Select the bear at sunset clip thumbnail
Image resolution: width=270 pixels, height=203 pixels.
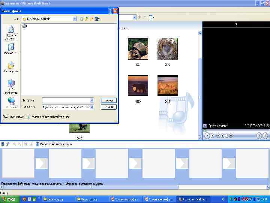138,86
